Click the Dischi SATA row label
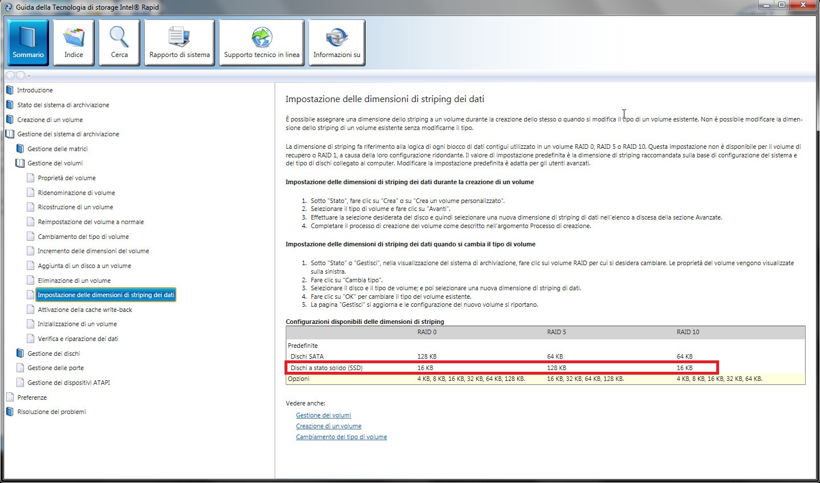The height and width of the screenshot is (483, 820). point(307,356)
